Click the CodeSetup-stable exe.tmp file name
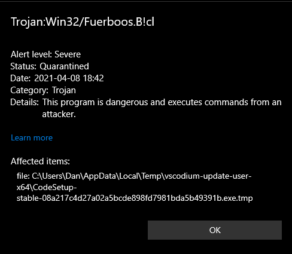292x254 pixels. coord(135,193)
